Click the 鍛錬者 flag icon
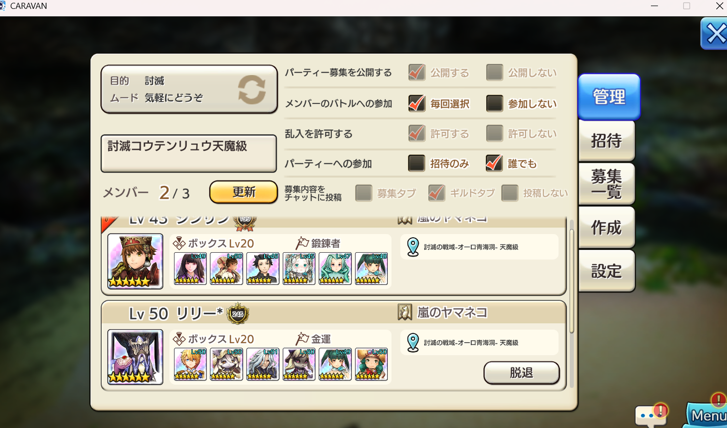The image size is (727, 428). pos(302,243)
